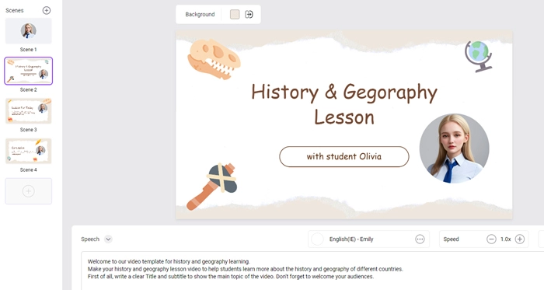544x290 pixels.
Task: Select the History & Gegoraphy Lesson title text
Action: (343, 104)
